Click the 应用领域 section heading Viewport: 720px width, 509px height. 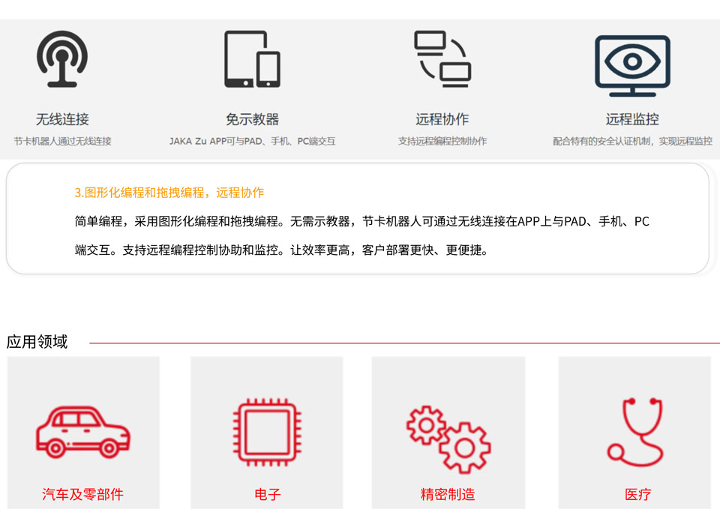click(x=37, y=342)
